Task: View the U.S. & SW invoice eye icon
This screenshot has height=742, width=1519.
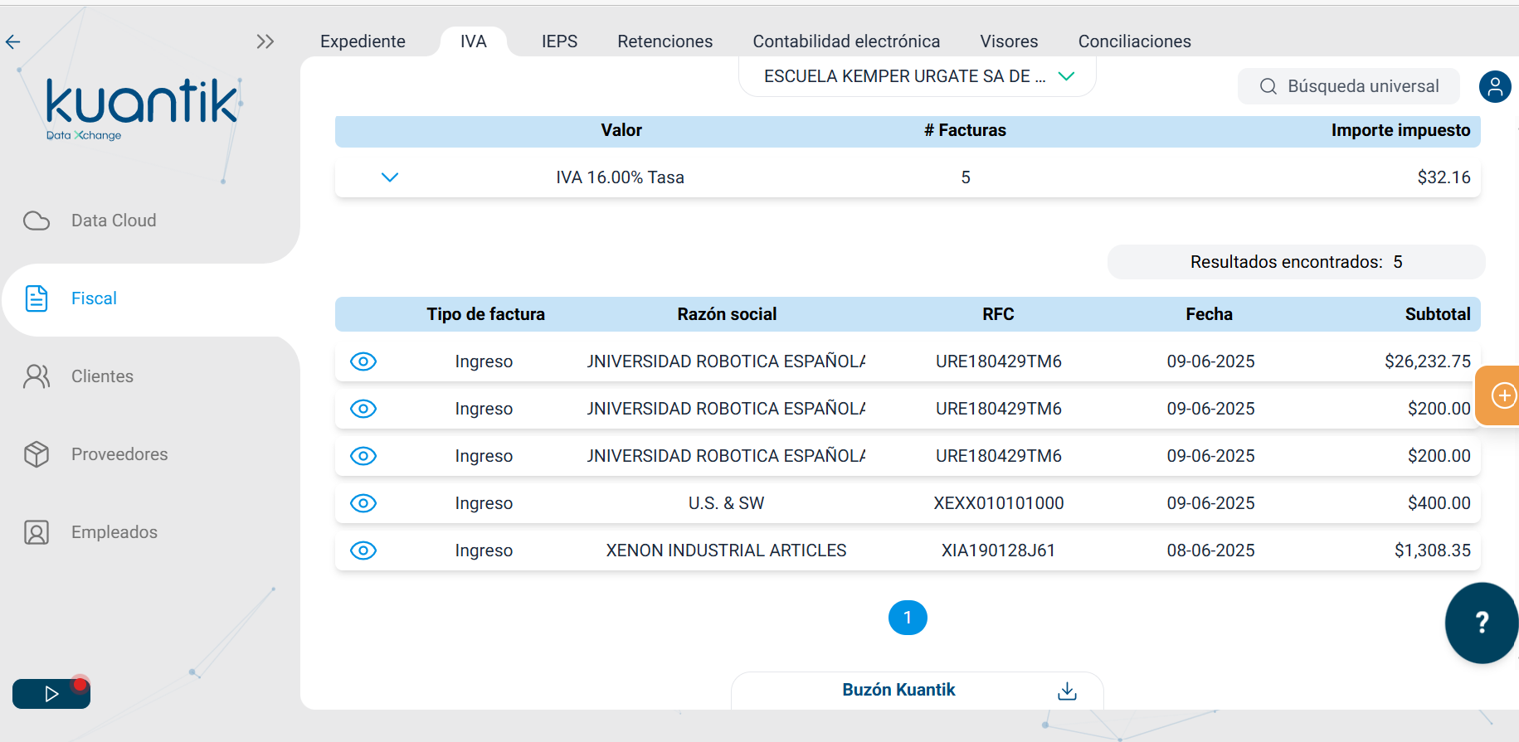Action: click(x=363, y=503)
